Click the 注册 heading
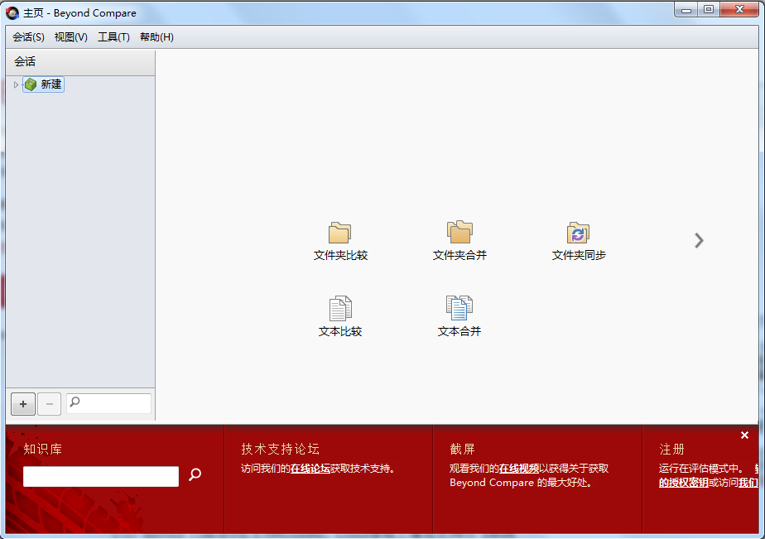The width and height of the screenshot is (765, 539). point(671,449)
